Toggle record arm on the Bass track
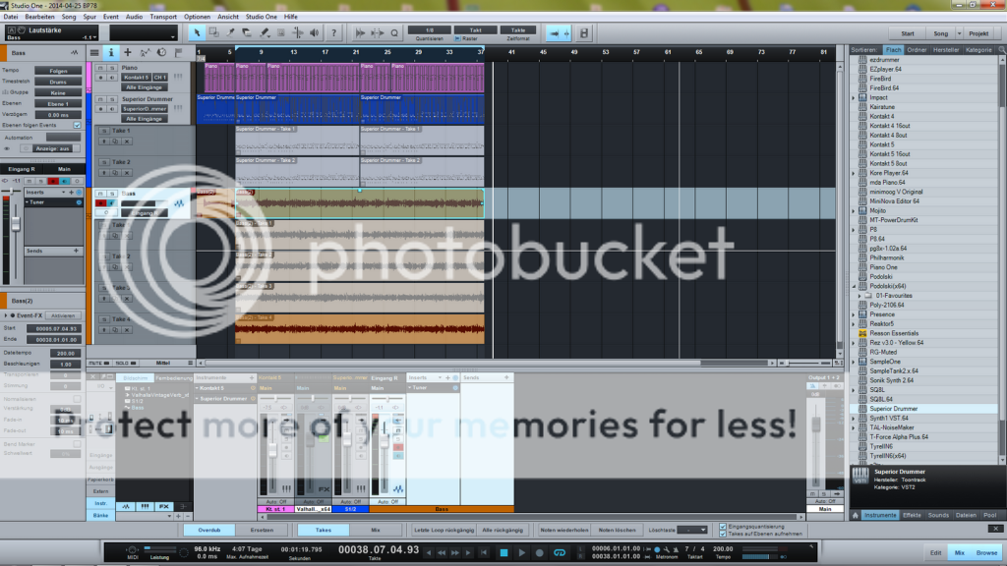Image resolution: width=1007 pixels, height=566 pixels. click(101, 203)
